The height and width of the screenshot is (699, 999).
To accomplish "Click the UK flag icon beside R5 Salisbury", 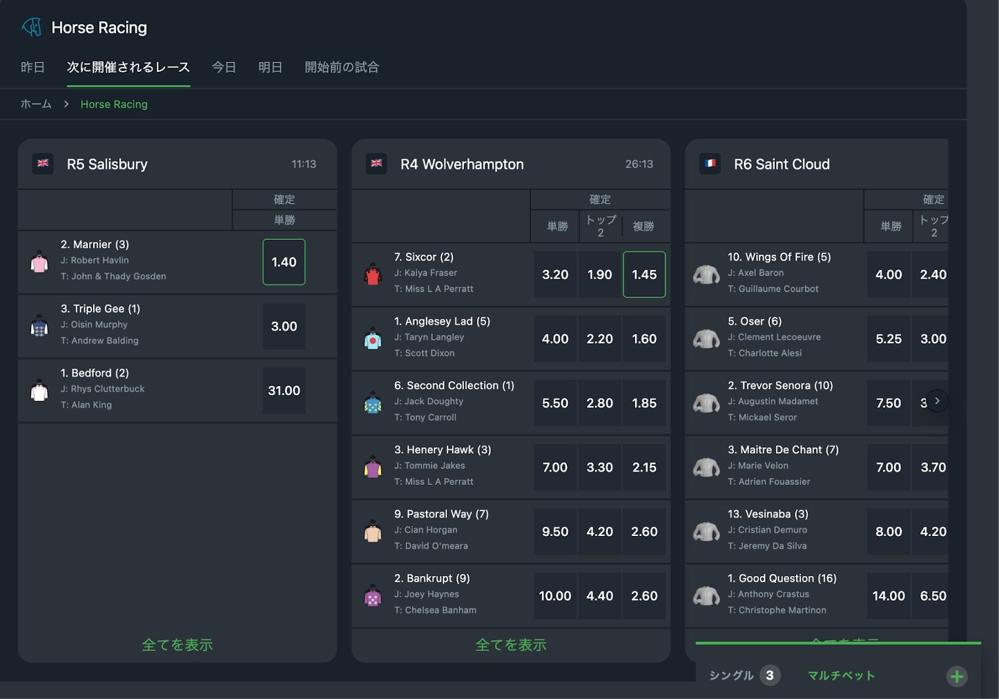I will (x=43, y=164).
